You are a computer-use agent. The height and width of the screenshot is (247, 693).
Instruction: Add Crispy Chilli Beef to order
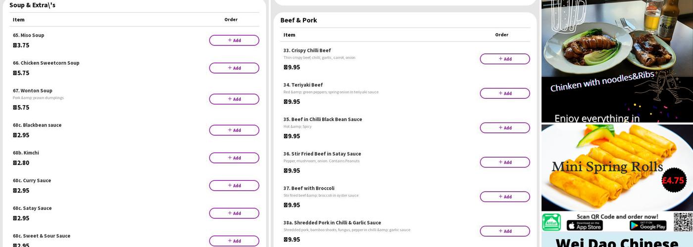[x=504, y=59]
